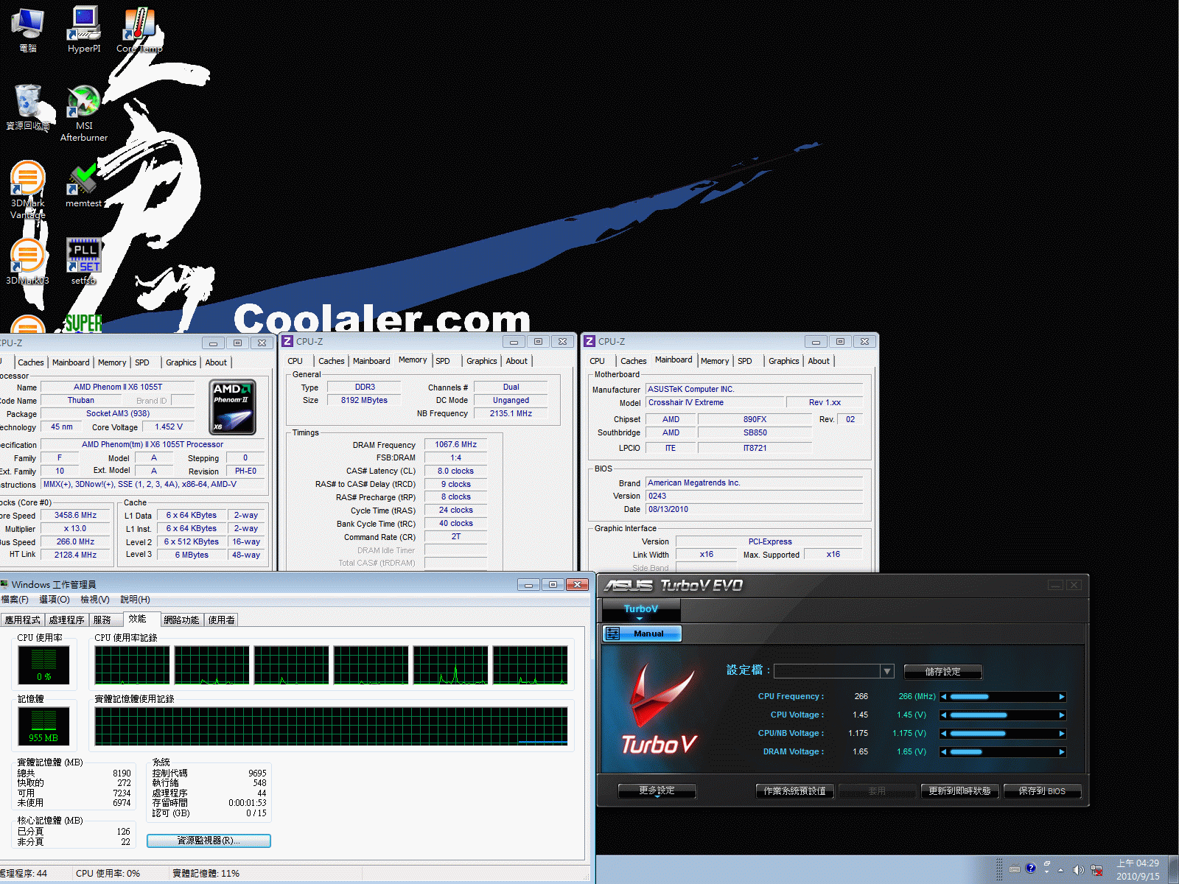Screen dimensions: 1179x884
Task: Open the 檢視(V) menu in Task Manager
Action: point(95,600)
